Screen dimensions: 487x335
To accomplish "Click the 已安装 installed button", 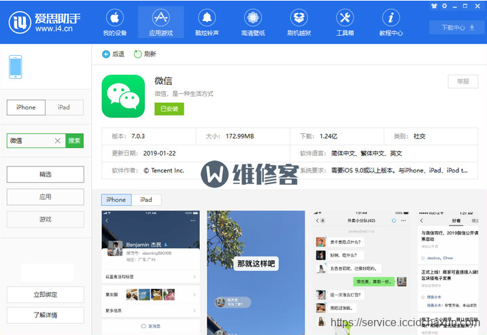I will [x=169, y=109].
